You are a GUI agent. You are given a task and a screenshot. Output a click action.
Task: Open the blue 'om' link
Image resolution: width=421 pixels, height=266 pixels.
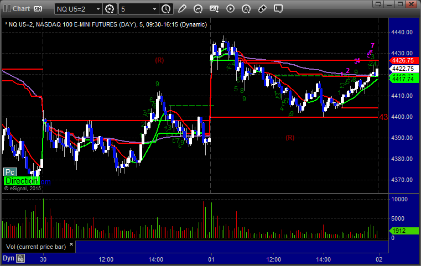coord(46,182)
